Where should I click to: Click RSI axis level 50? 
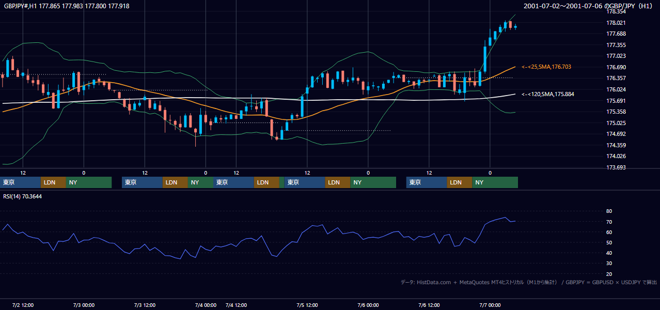point(609,242)
